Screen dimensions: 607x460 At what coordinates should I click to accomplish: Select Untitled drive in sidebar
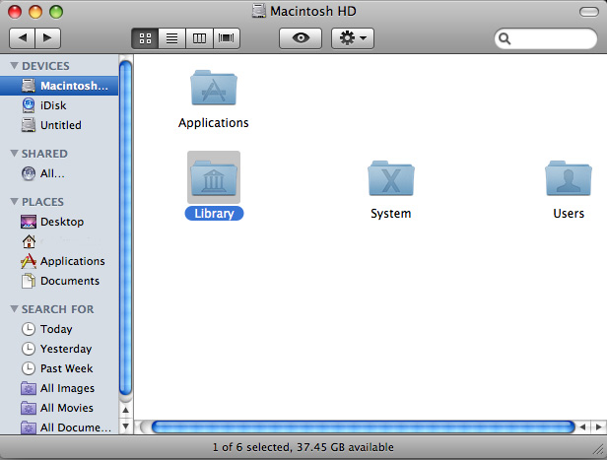[59, 125]
